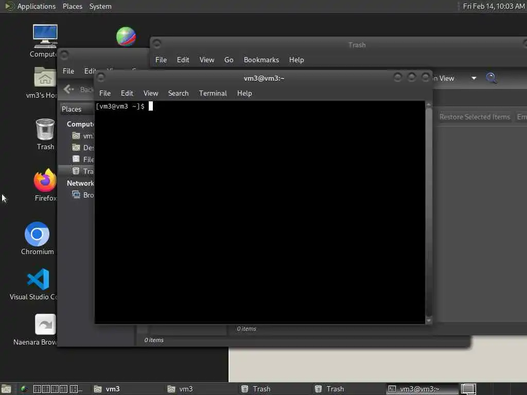Image resolution: width=527 pixels, height=395 pixels.
Task: Click the globe launcher icon in bottom panel
Action: (24, 389)
